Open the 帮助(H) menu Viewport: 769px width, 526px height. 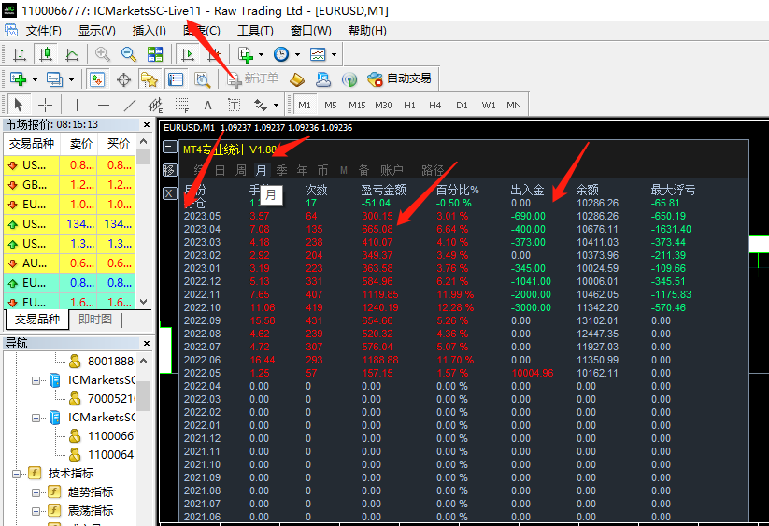pos(367,31)
